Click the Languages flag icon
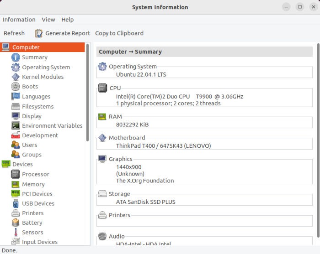Screen dimensions: 320x254 click(x=16, y=96)
